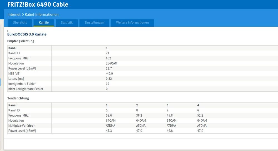Click the Empfangsrichtung heading

coord(21,41)
